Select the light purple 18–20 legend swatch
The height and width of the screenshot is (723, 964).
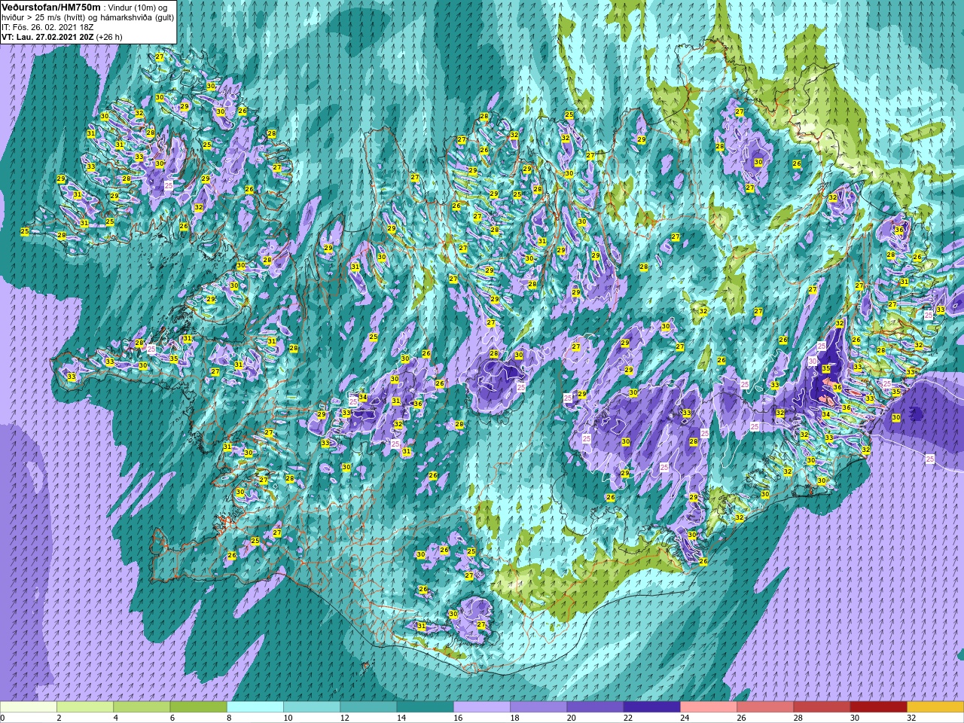tap(538, 707)
